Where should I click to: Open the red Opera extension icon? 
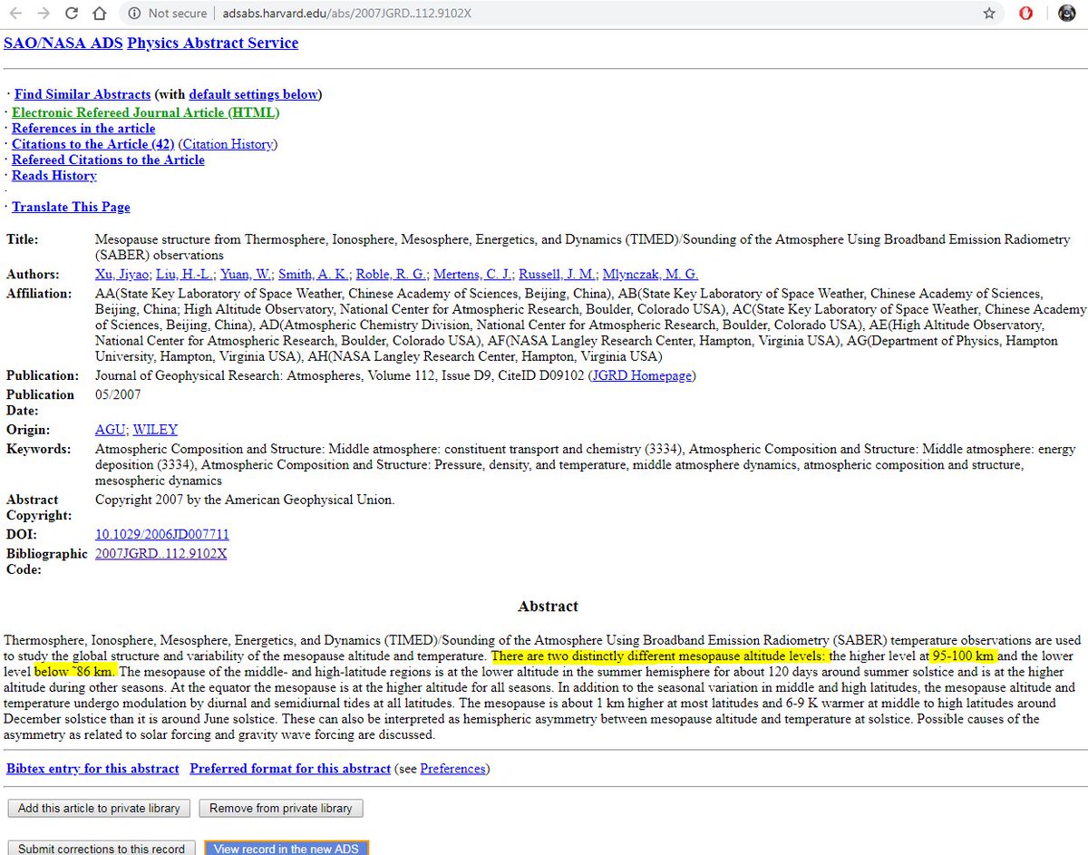coord(1026,14)
